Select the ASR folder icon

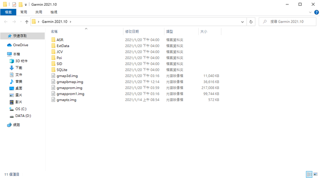point(53,40)
